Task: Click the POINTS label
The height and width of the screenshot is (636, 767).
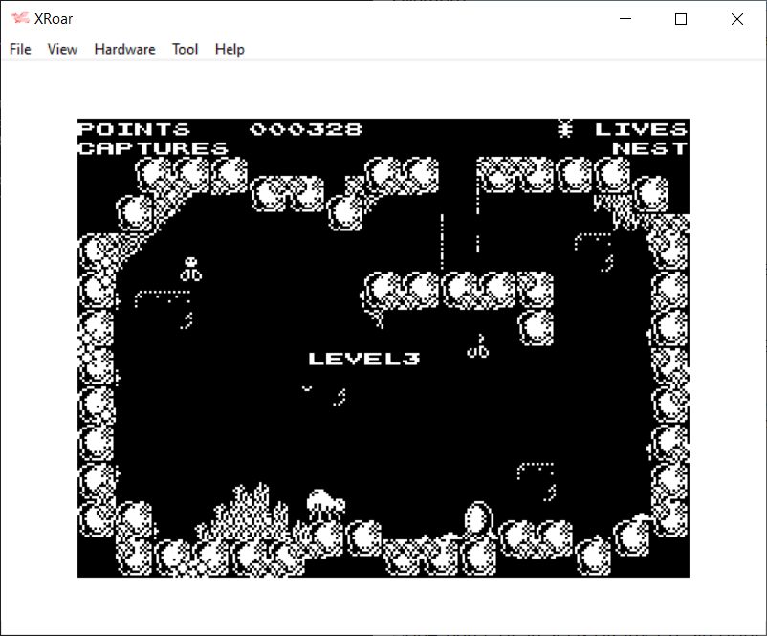Action: (134, 129)
